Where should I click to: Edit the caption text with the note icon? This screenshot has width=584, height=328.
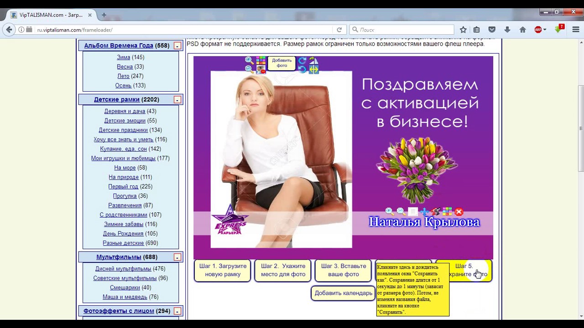(413, 211)
